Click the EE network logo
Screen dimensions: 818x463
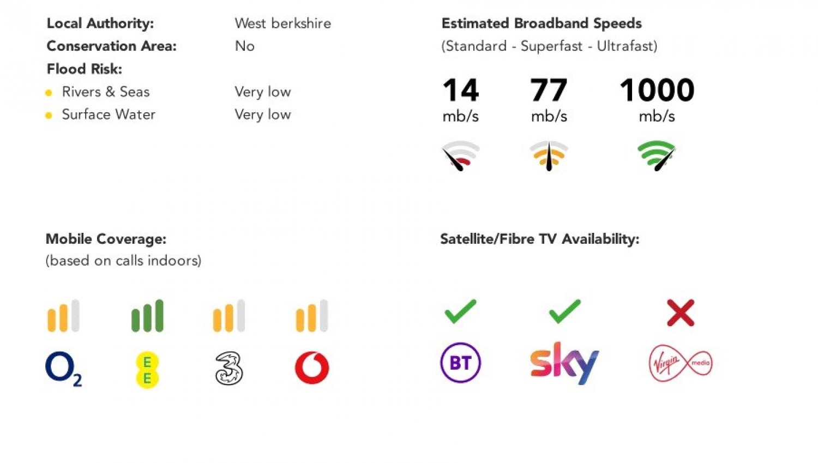147,370
